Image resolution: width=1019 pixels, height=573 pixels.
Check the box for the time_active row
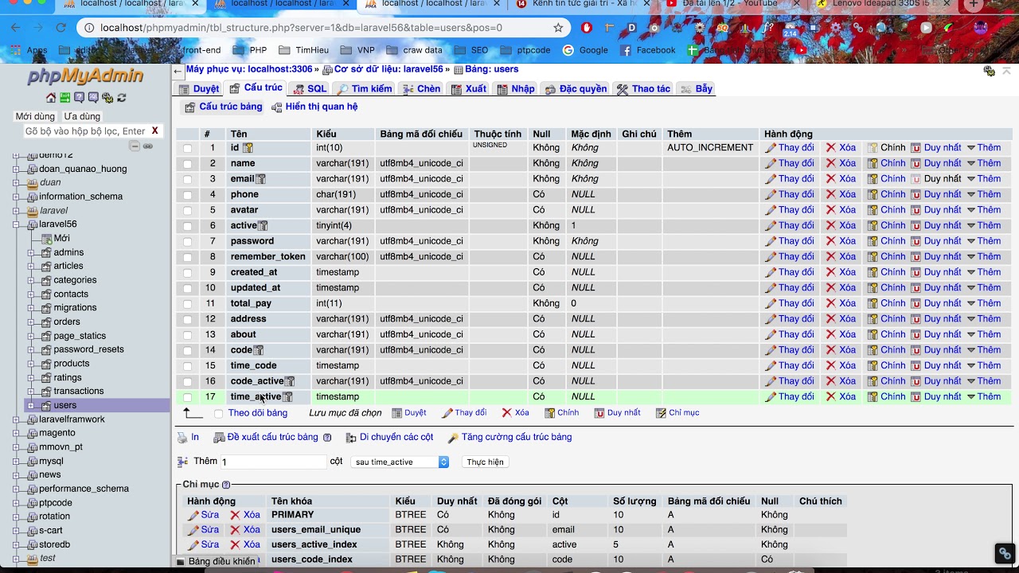click(187, 397)
